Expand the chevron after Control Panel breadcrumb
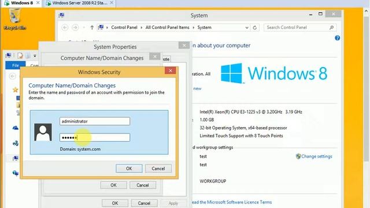 (141, 28)
